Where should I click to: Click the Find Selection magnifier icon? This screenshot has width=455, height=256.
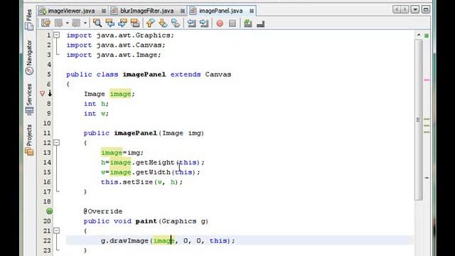click(x=97, y=23)
